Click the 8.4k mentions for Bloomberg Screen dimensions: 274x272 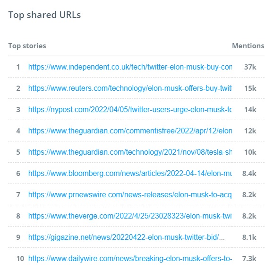[249, 174]
